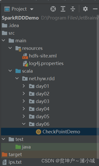Open Project panel settings gear
The width and height of the screenshot is (99, 166).
[x=85, y=9]
